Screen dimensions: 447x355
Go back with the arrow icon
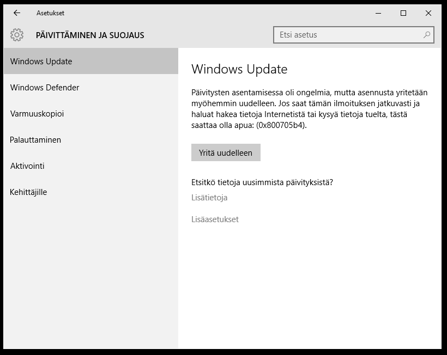point(17,13)
